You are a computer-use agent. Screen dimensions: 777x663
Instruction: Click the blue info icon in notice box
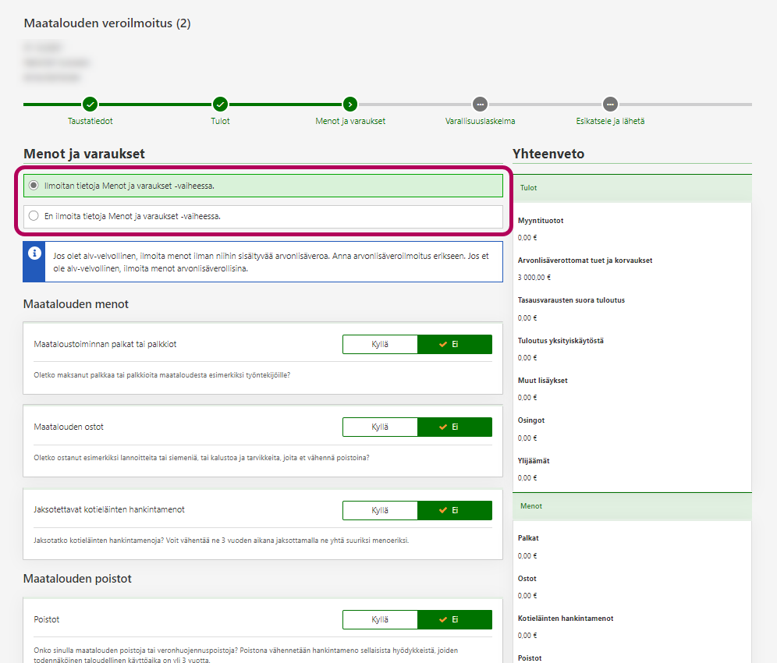click(x=34, y=253)
